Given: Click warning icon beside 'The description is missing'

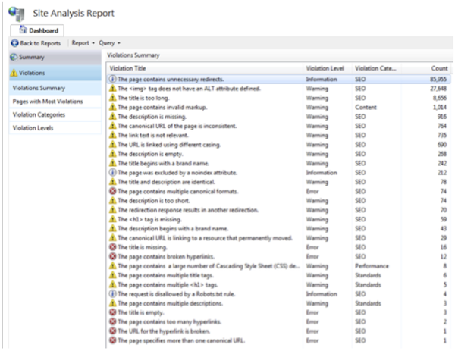Looking at the screenshot, I should pos(112,116).
